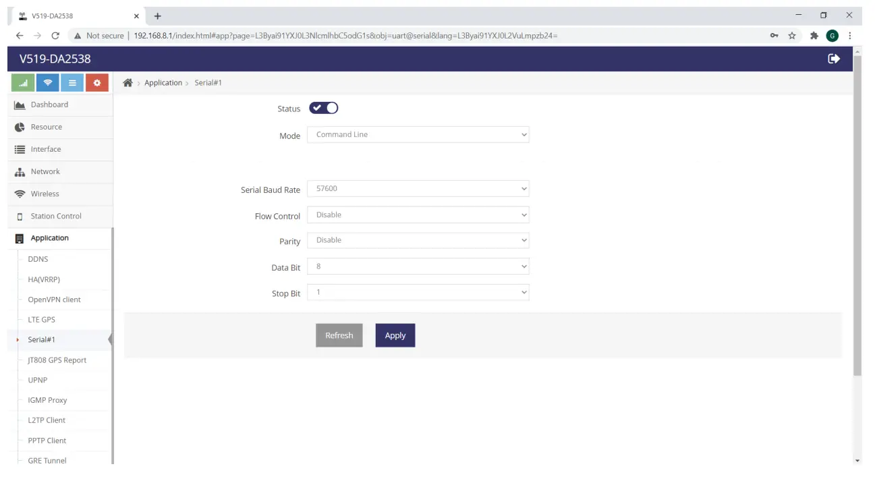Click the Interface list icon
This screenshot has width=875, height=479.
(x=20, y=149)
